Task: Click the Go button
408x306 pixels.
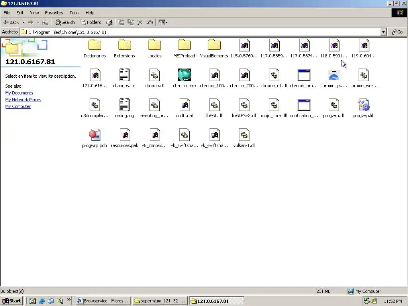Action: [397, 32]
